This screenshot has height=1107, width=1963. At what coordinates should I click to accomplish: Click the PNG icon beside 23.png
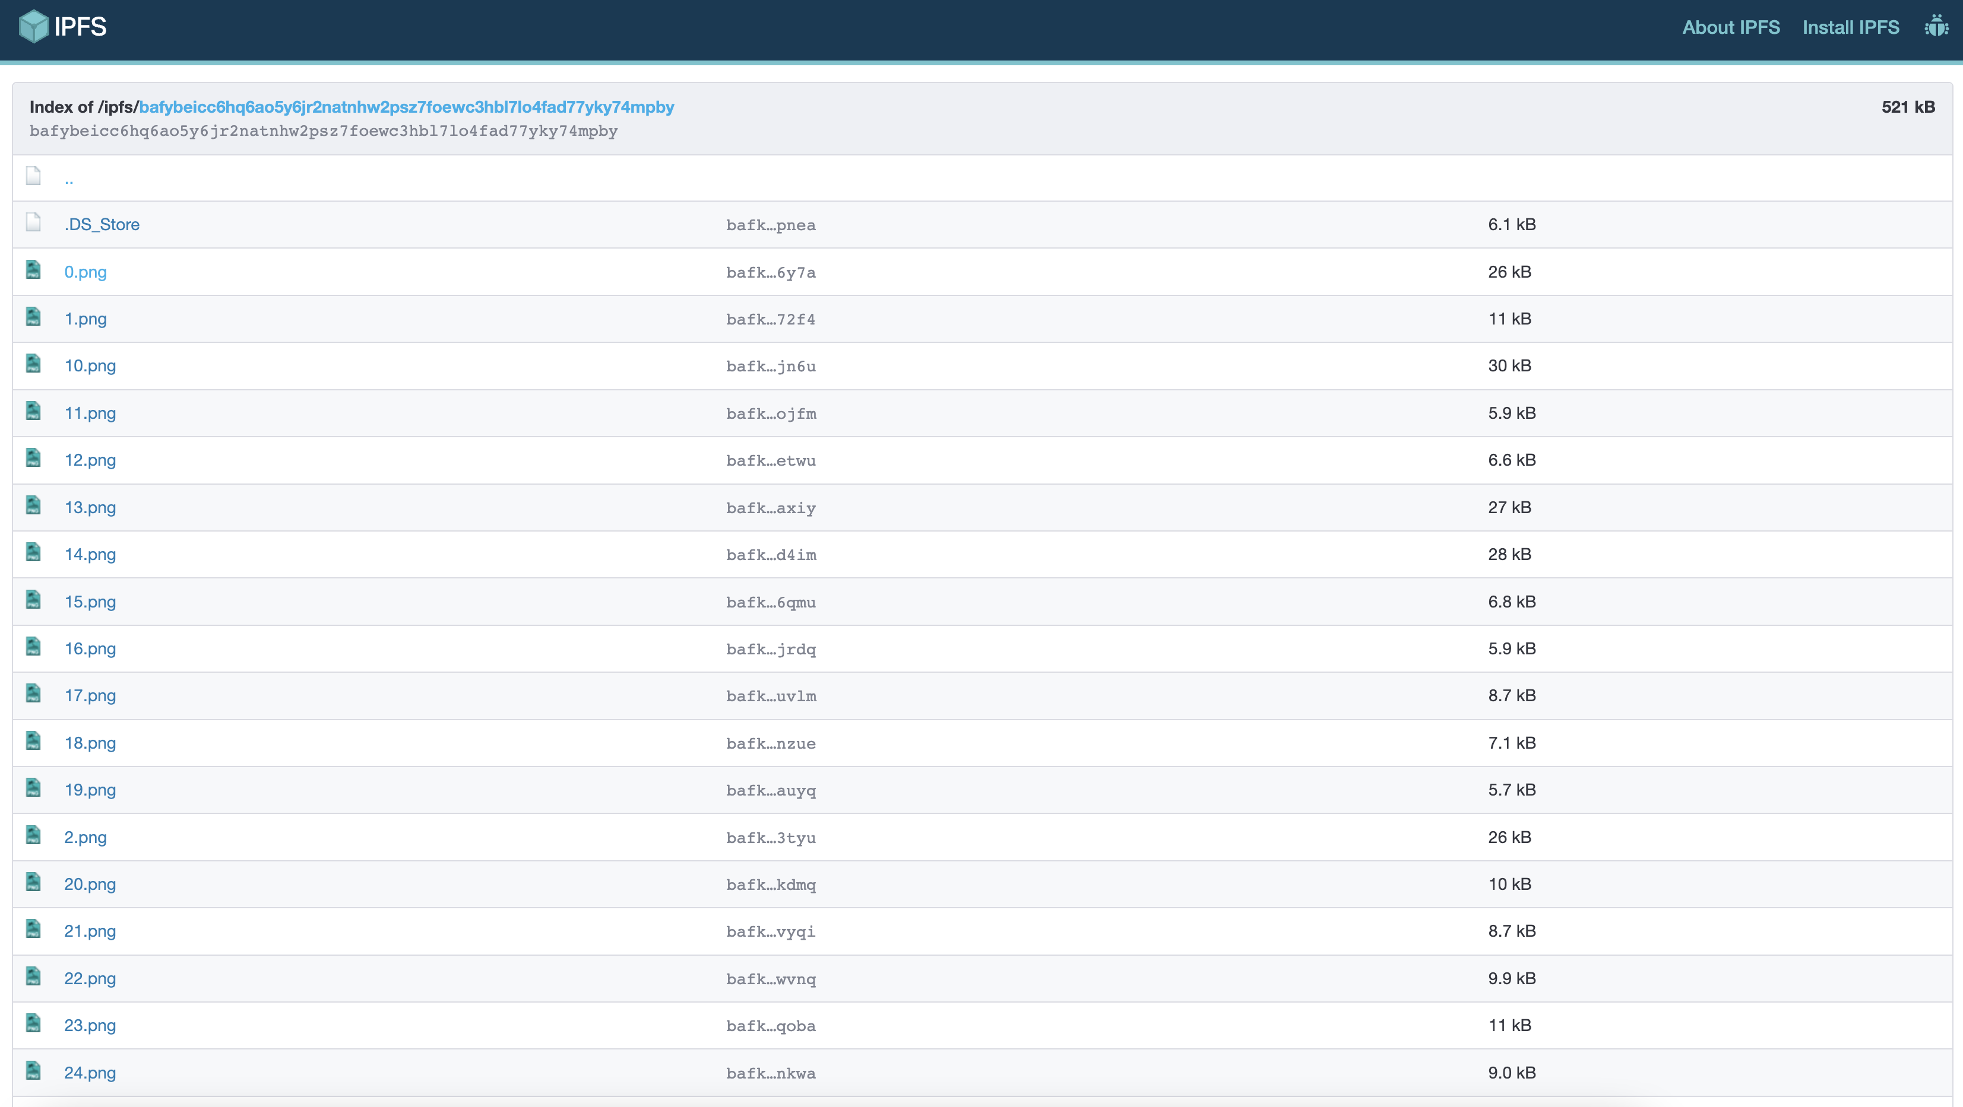(x=33, y=1023)
